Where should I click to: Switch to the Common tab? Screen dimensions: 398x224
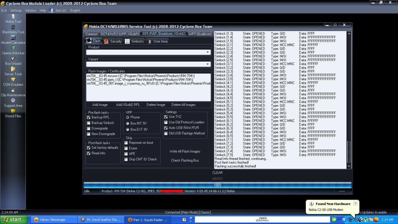click(91, 34)
